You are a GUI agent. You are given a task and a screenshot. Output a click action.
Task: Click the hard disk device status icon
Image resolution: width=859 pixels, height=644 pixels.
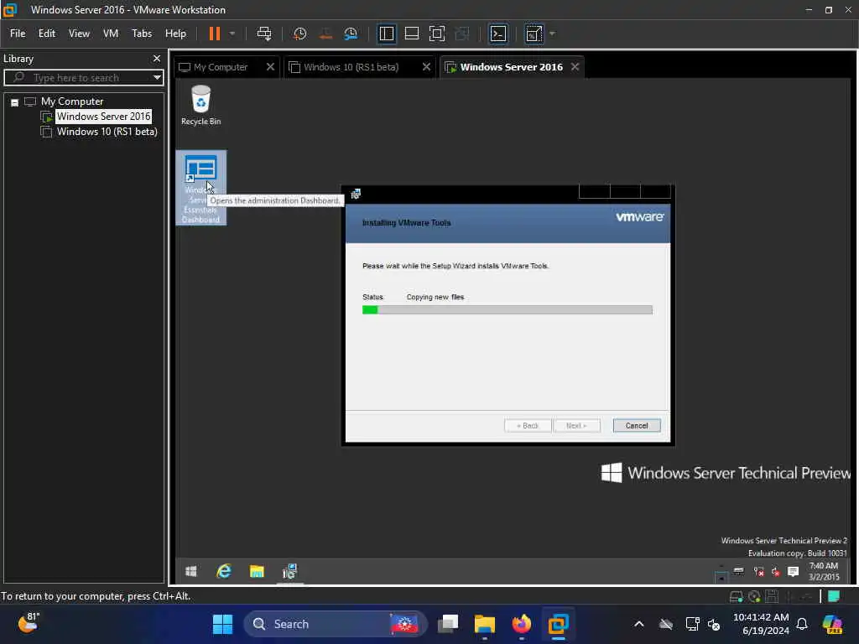[737, 596]
